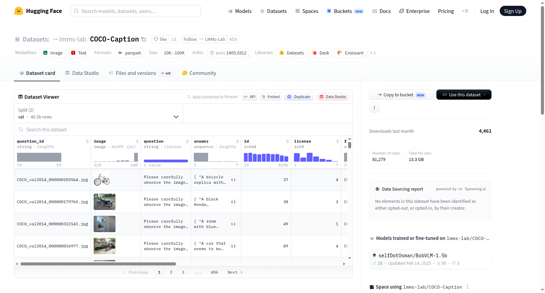Click sort icon on question_id column
Image resolution: width=545 pixels, height=293 pixels.
tap(87, 141)
